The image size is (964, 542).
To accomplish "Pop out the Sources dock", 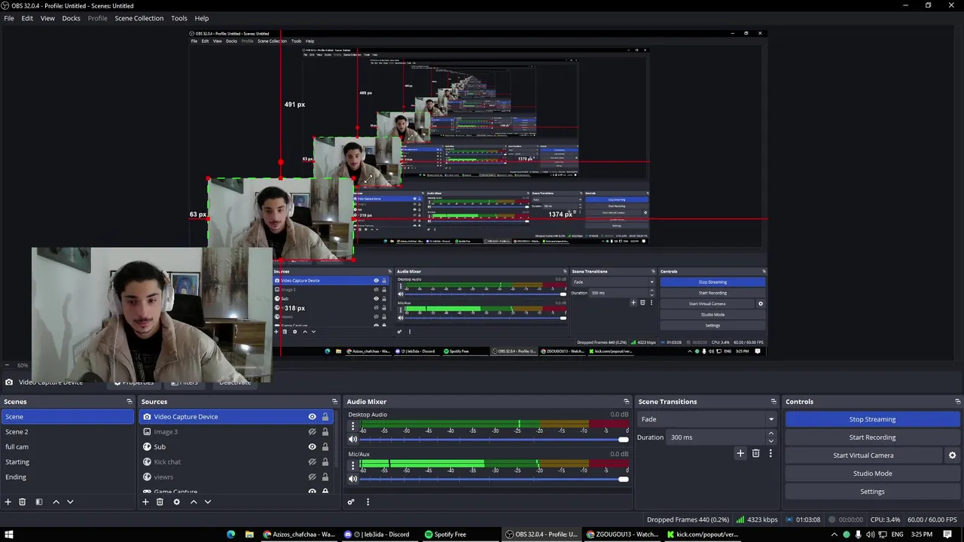I will pos(334,402).
